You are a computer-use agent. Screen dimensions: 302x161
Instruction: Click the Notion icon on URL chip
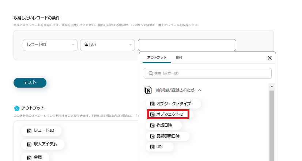[152, 147]
